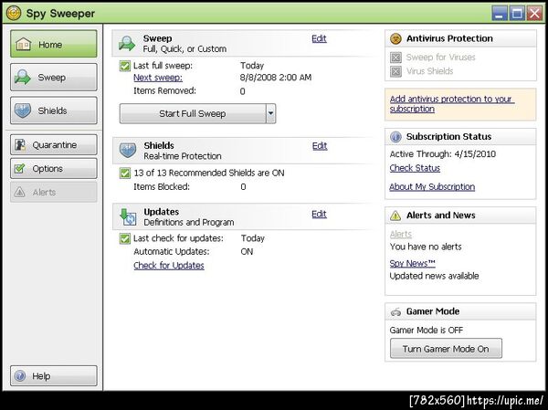Click the Shields section shield icon
This screenshot has height=410, width=548.
(128, 151)
